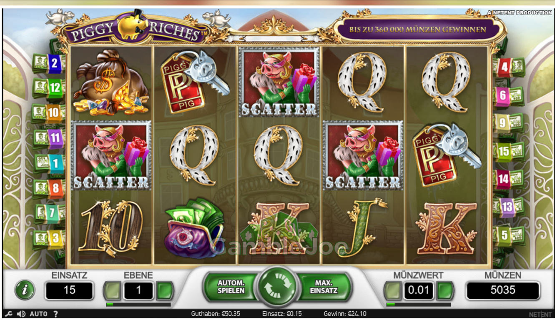This screenshot has width=555, height=320.
Task: Click the green spin button
Action: pos(277,287)
